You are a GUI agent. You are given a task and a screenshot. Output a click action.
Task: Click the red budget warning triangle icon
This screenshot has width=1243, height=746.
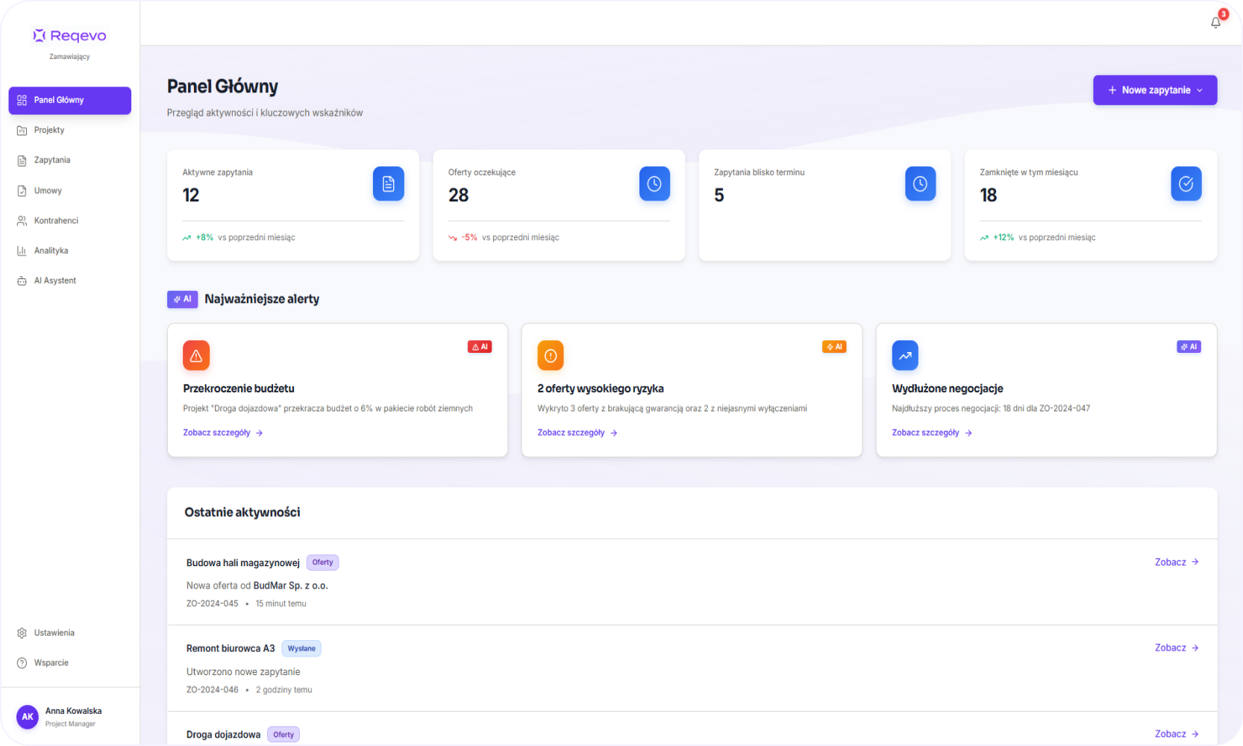tap(196, 356)
